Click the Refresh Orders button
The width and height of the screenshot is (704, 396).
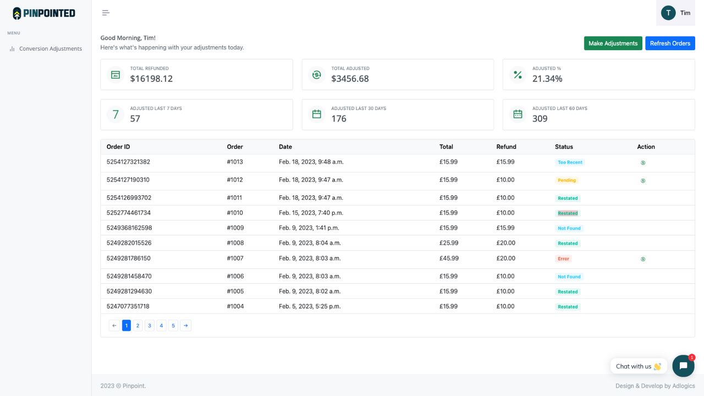pos(670,43)
